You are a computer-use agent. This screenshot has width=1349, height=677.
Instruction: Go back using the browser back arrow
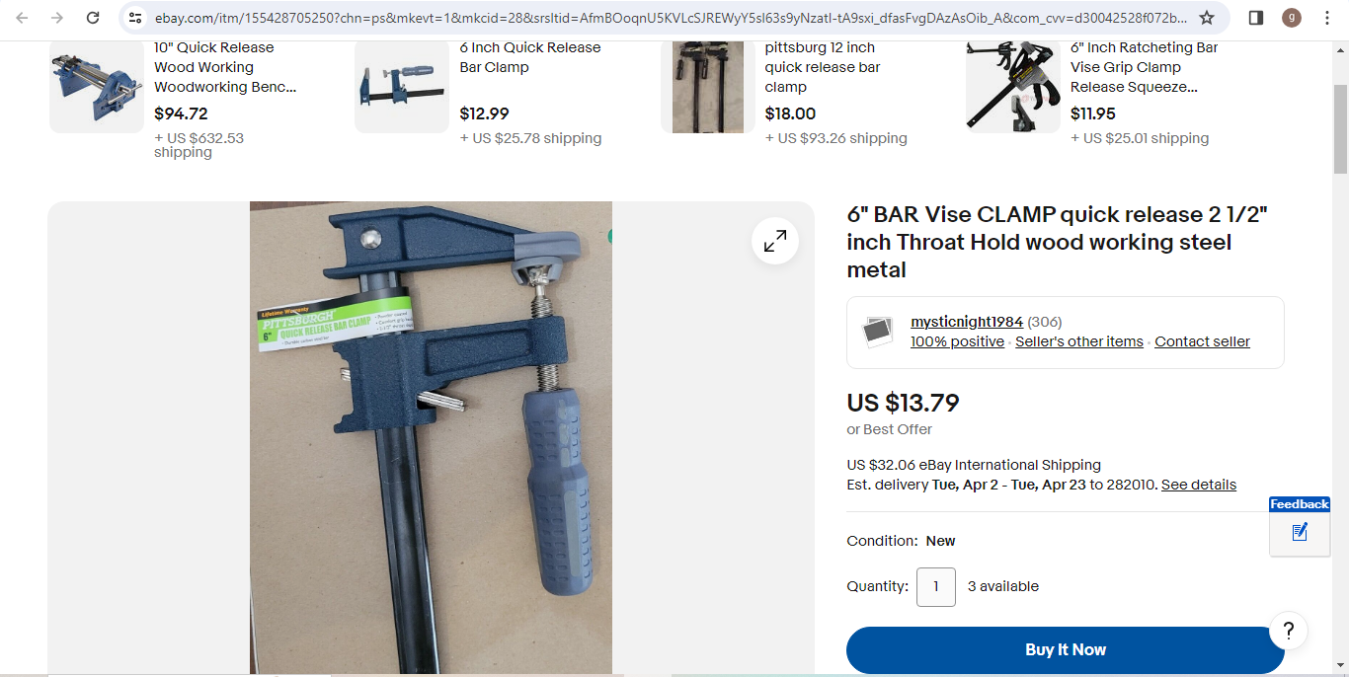point(22,18)
